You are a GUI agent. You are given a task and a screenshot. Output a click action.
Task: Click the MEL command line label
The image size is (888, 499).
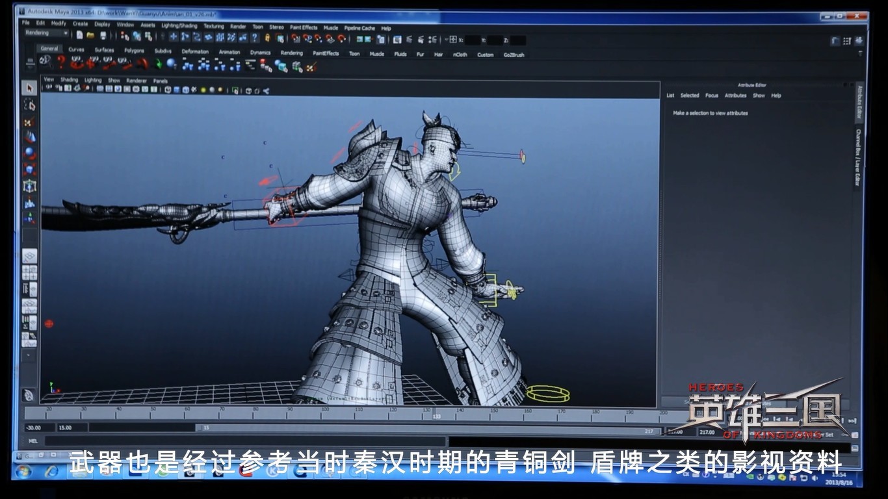tap(33, 440)
